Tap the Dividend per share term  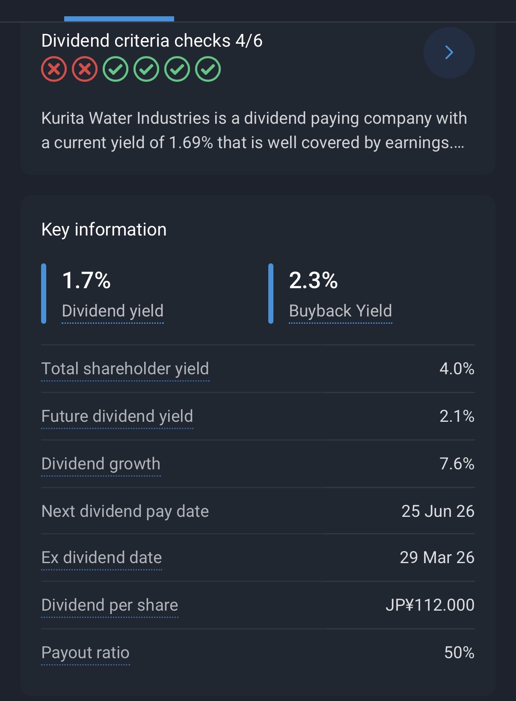pyautogui.click(x=110, y=605)
